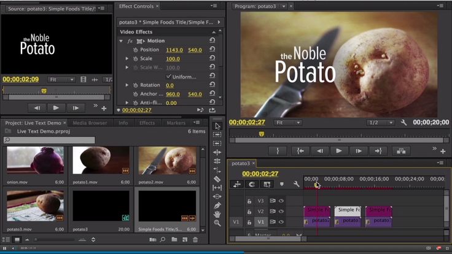Select the Slip tool
The width and height of the screenshot is (452, 254).
217,188
